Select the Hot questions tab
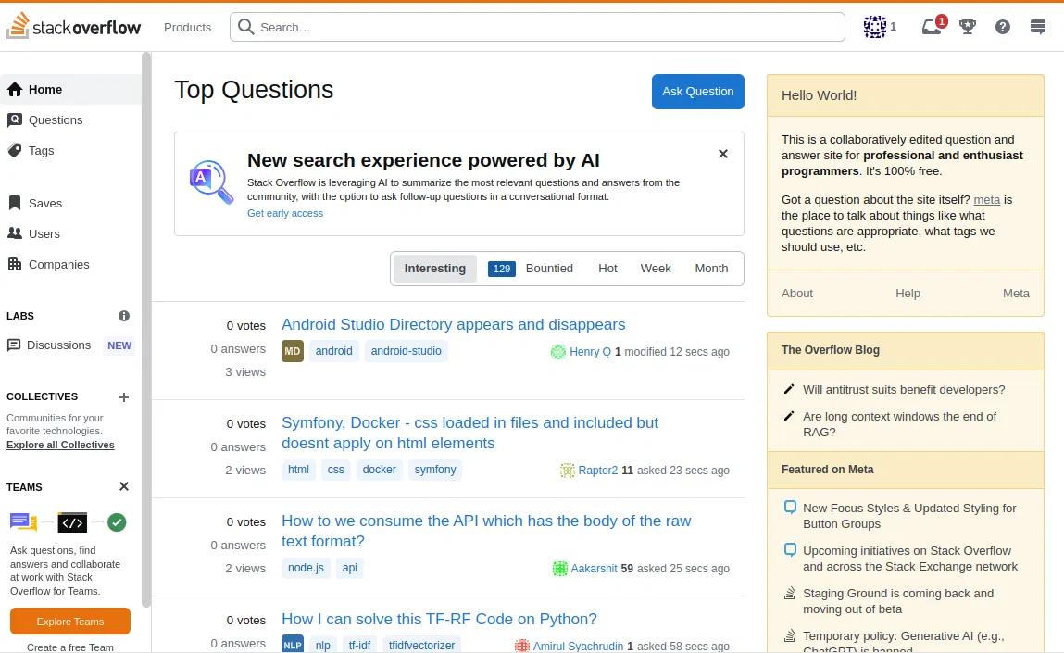Screen dimensions: 1064x653 click(607, 269)
